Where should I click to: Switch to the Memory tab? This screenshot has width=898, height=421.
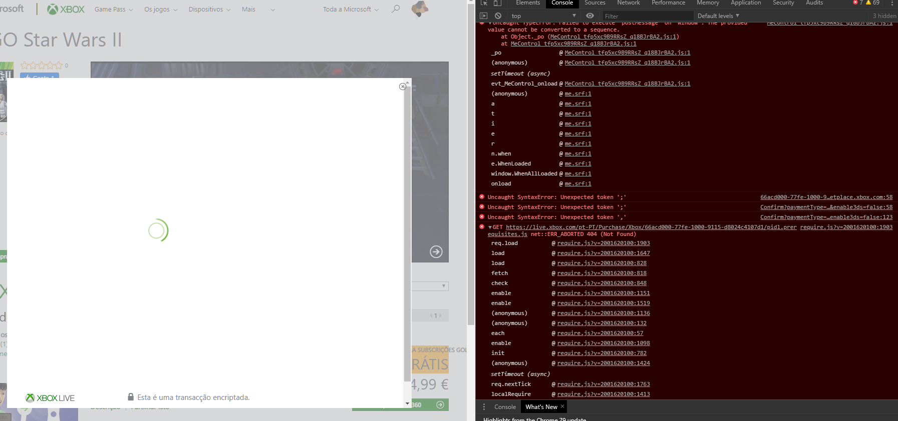coord(708,3)
